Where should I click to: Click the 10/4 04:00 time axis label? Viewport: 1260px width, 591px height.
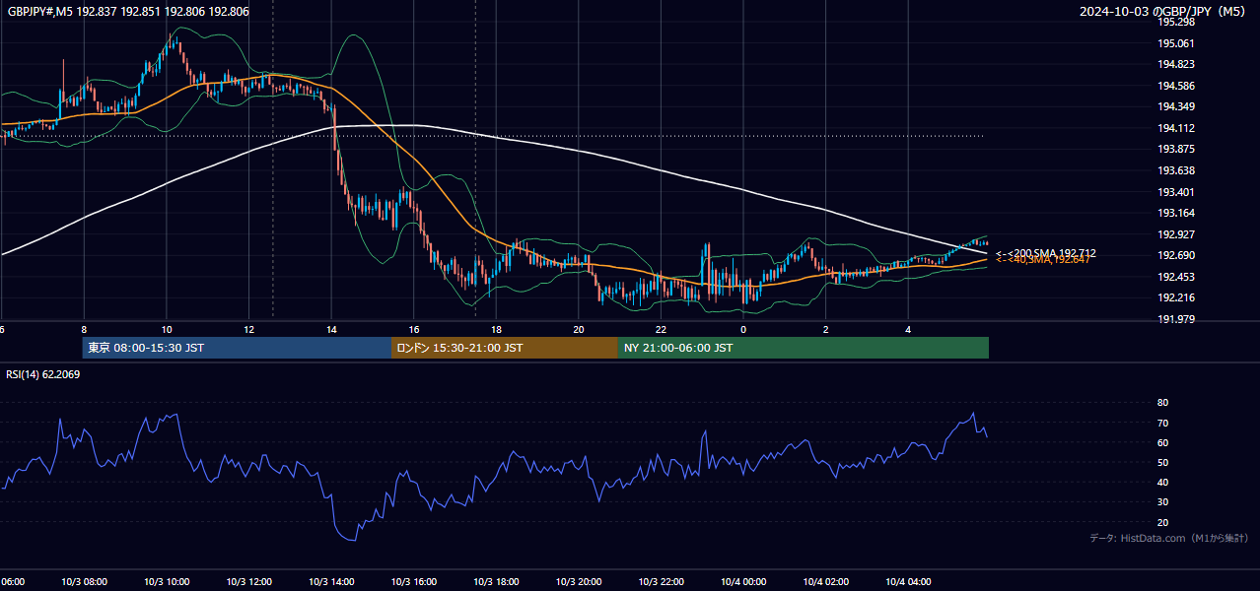click(908, 582)
